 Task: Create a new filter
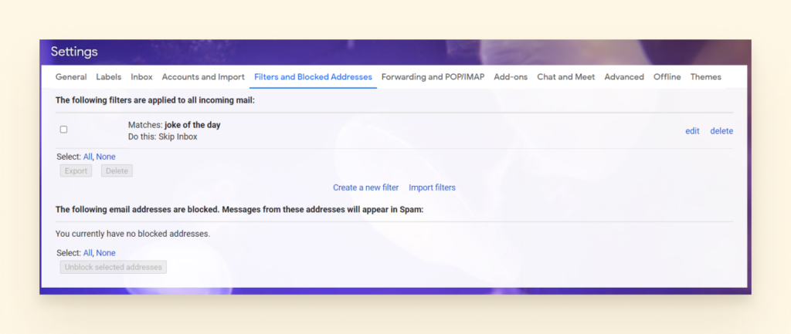click(365, 187)
